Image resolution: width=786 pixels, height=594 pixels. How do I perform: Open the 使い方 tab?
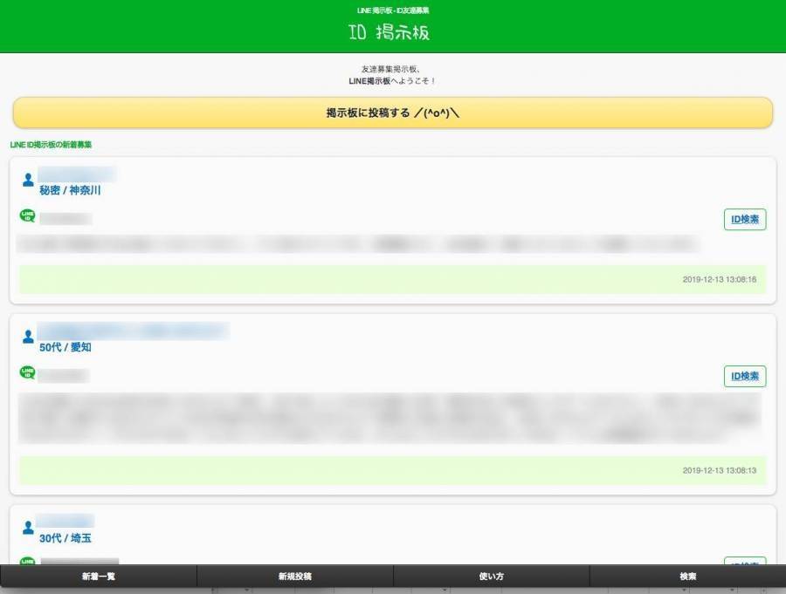point(491,577)
